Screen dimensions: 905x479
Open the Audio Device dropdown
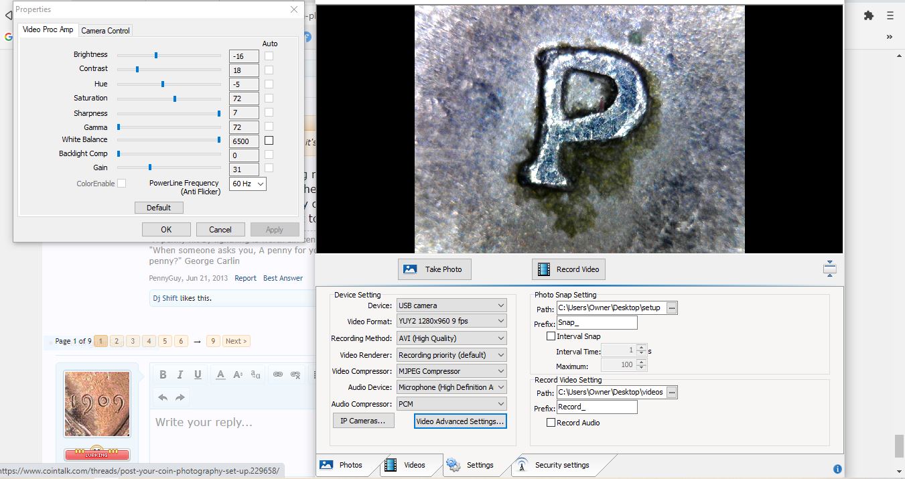point(451,387)
